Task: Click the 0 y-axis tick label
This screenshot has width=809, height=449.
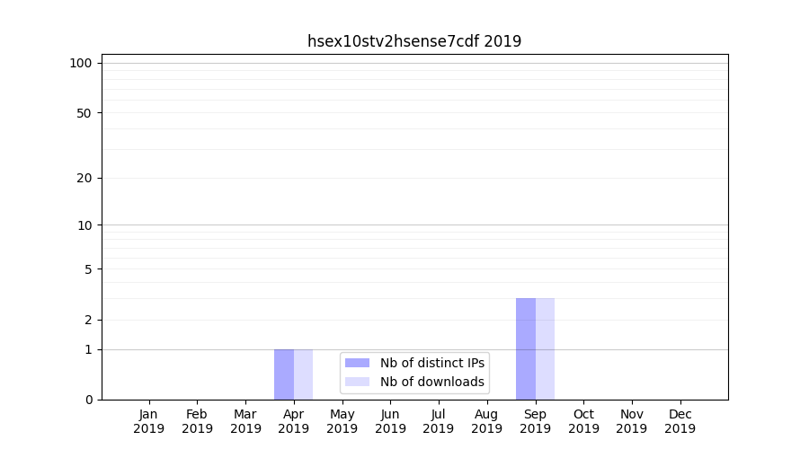Action: click(x=88, y=400)
